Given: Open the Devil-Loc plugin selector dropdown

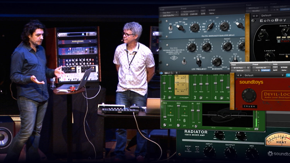Looking at the screenshot, I should click(x=241, y=71).
